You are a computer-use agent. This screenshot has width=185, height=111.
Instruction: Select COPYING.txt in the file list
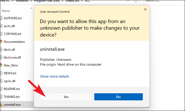[x=12, y=34]
